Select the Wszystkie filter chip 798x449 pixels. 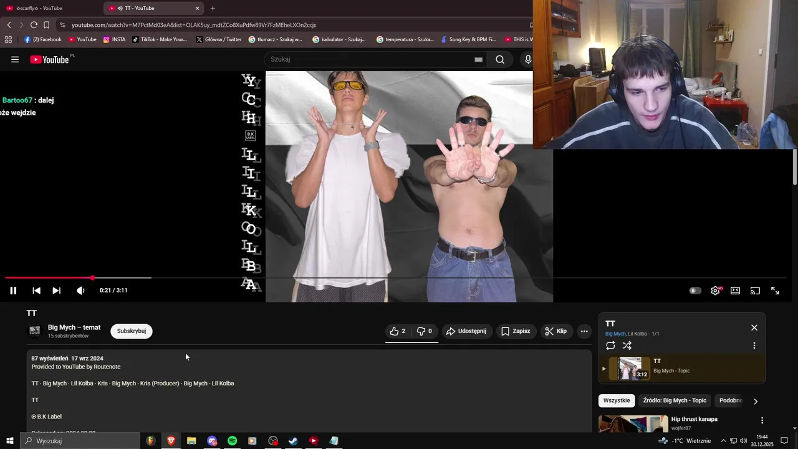click(617, 400)
